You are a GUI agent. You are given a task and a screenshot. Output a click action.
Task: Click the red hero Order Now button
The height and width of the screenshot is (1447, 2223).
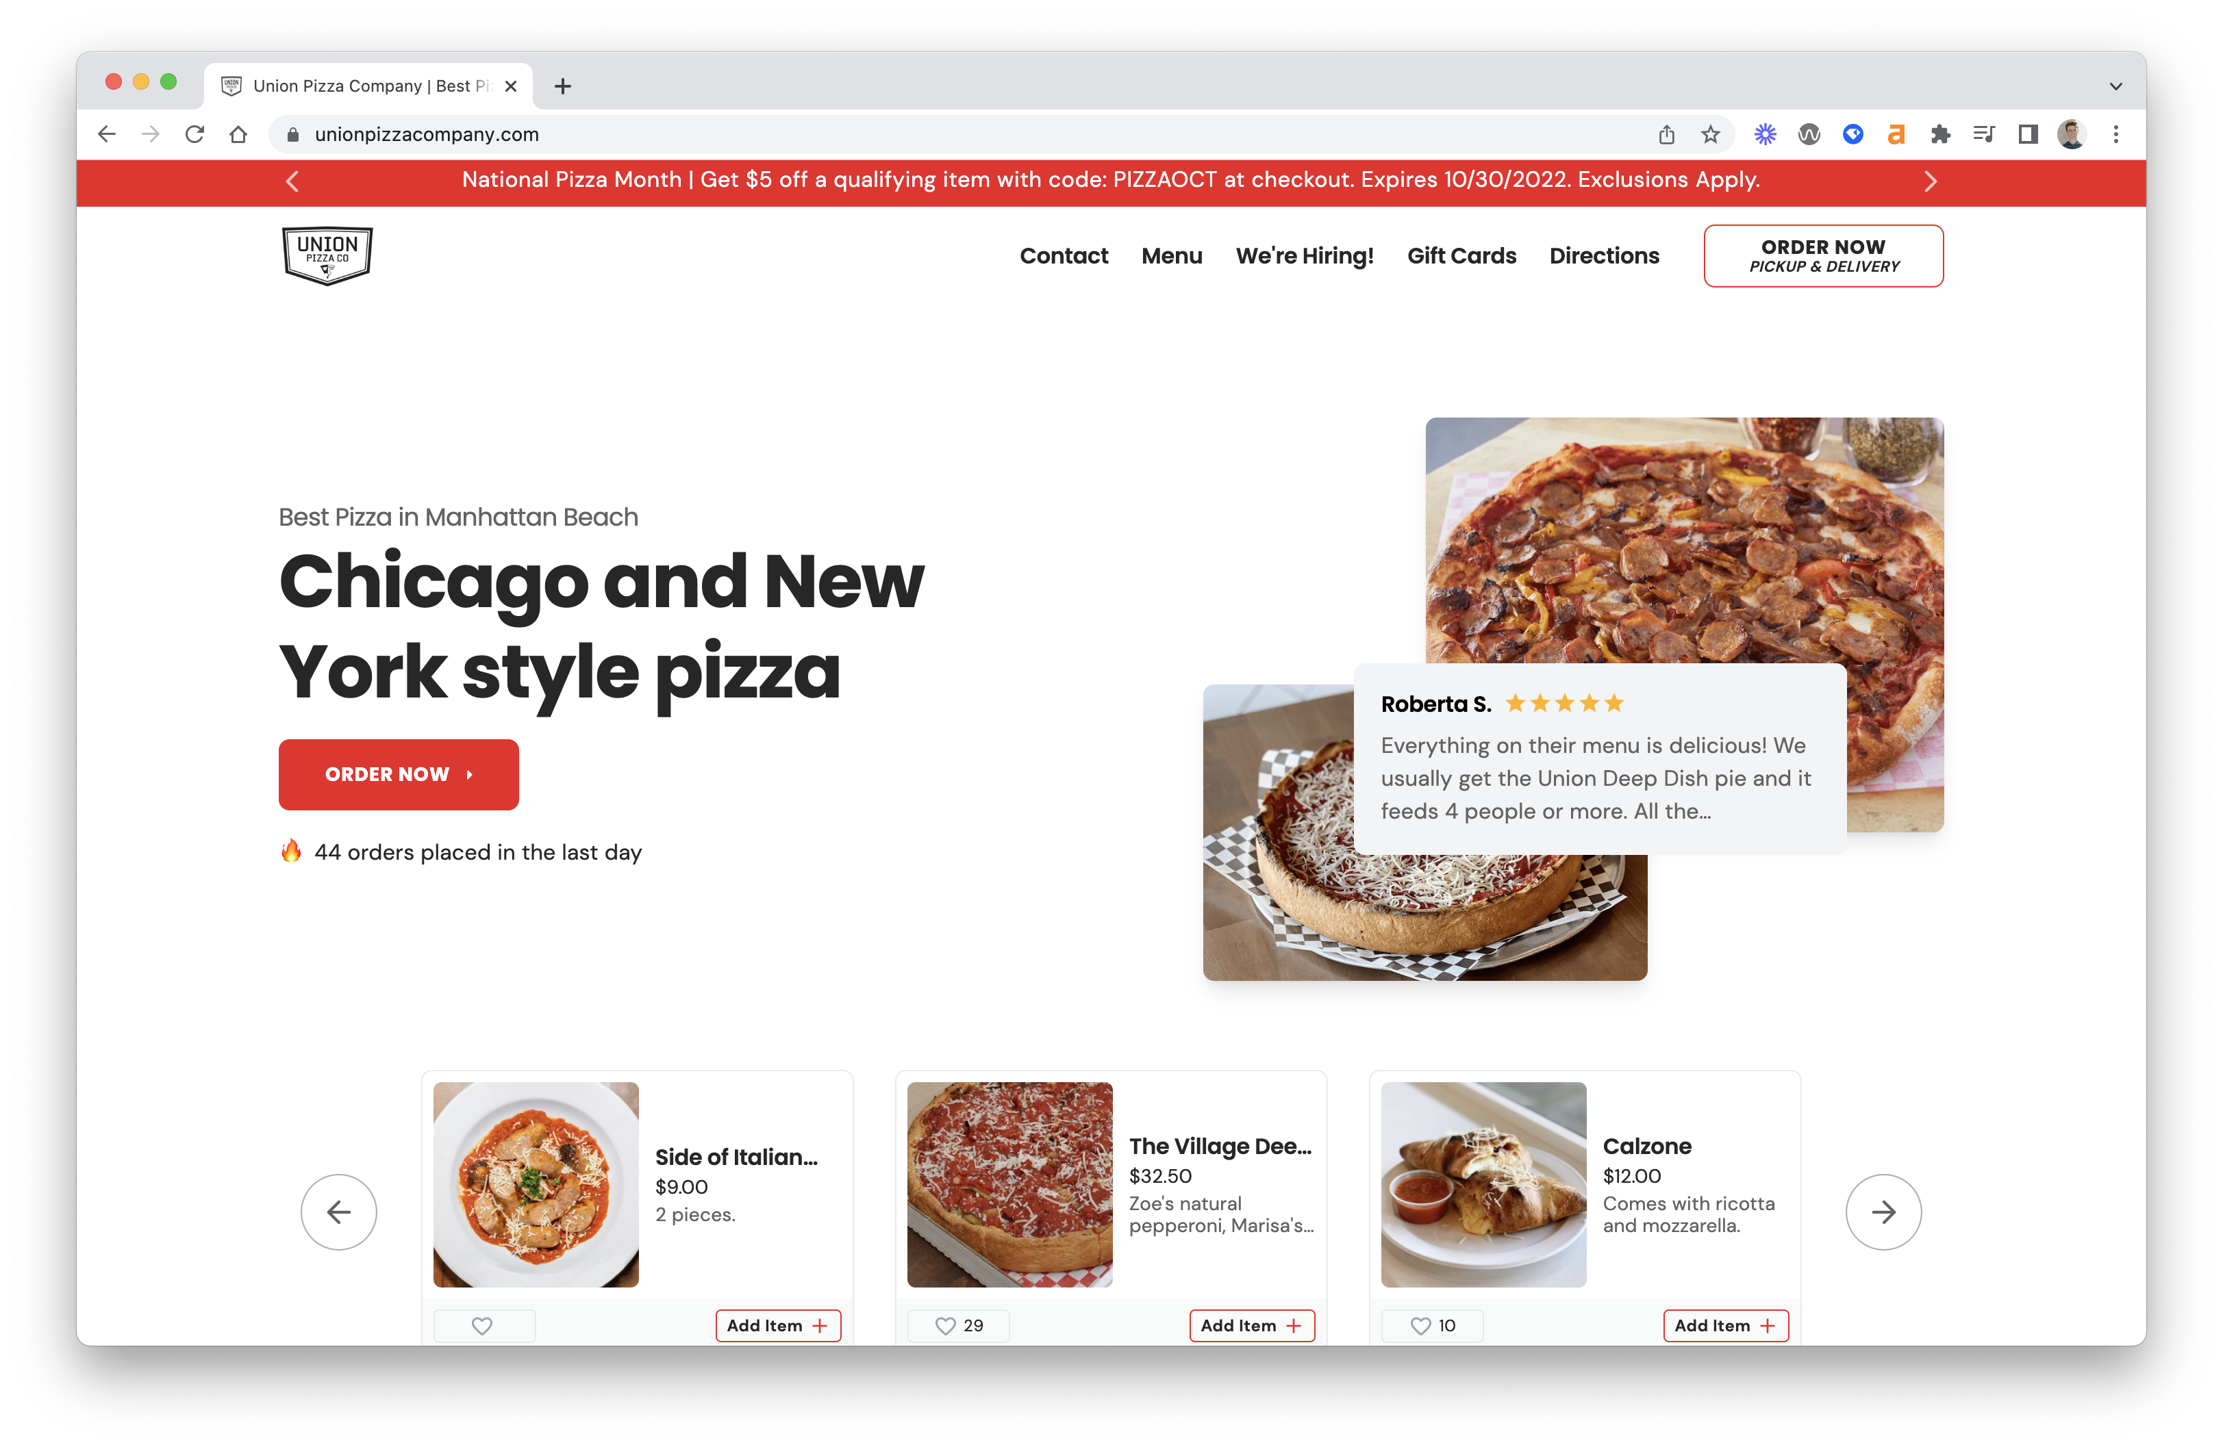(398, 774)
